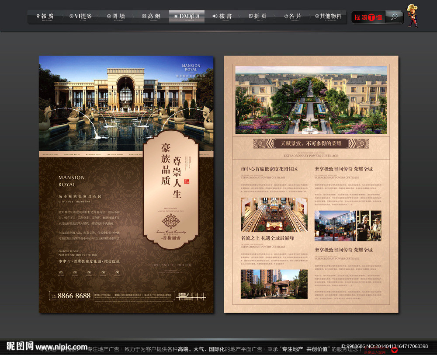
Task: Select the highlighted DM單页 tab
Action: (x=187, y=17)
